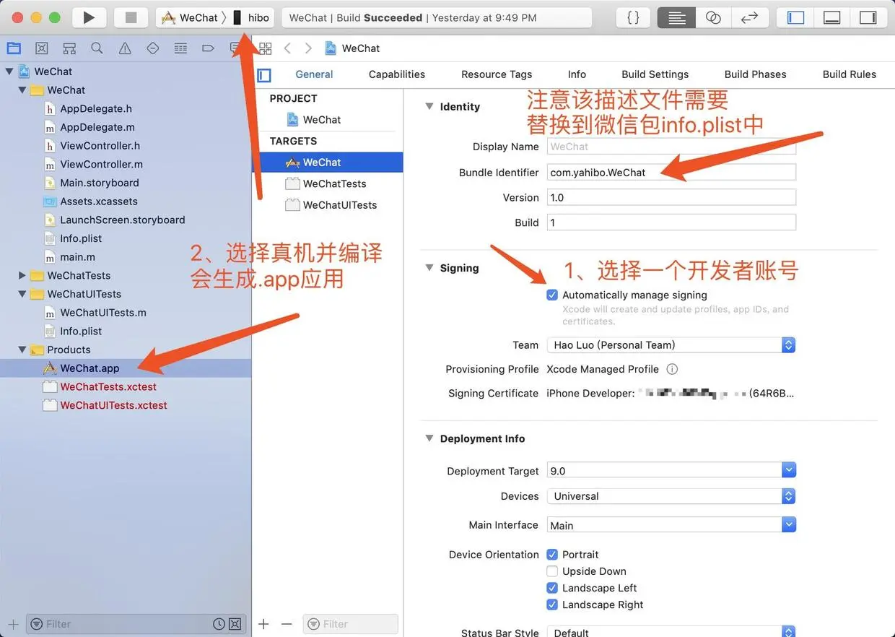Open the Team dropdown

(x=671, y=345)
